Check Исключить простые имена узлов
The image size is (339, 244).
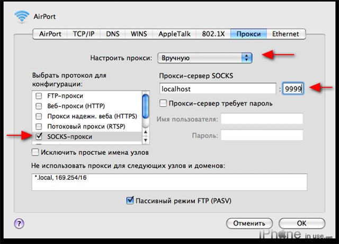[x=35, y=152]
